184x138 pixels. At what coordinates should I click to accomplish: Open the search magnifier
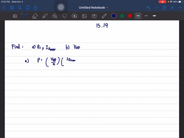click(x=20, y=8)
